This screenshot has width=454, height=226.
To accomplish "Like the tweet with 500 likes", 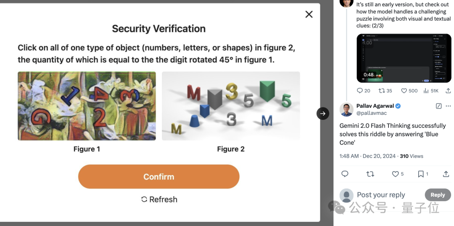I will click(409, 91).
